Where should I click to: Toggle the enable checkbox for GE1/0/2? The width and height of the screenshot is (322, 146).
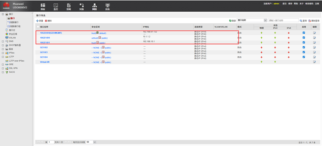(304, 47)
